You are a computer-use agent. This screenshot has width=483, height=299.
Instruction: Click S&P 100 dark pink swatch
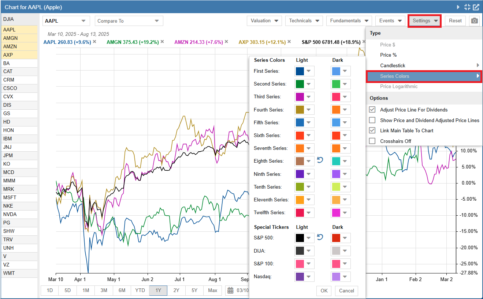coord(336,264)
